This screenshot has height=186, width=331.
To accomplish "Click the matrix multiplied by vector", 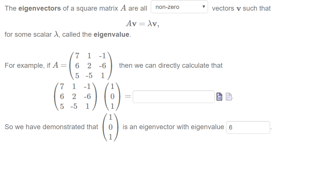I will [76, 96].
